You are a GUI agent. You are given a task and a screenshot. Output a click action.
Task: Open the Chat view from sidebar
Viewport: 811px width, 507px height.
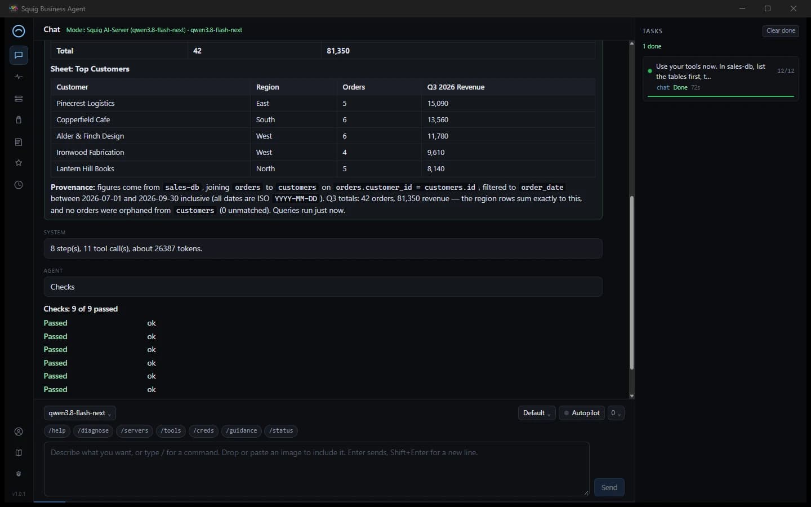tap(19, 55)
